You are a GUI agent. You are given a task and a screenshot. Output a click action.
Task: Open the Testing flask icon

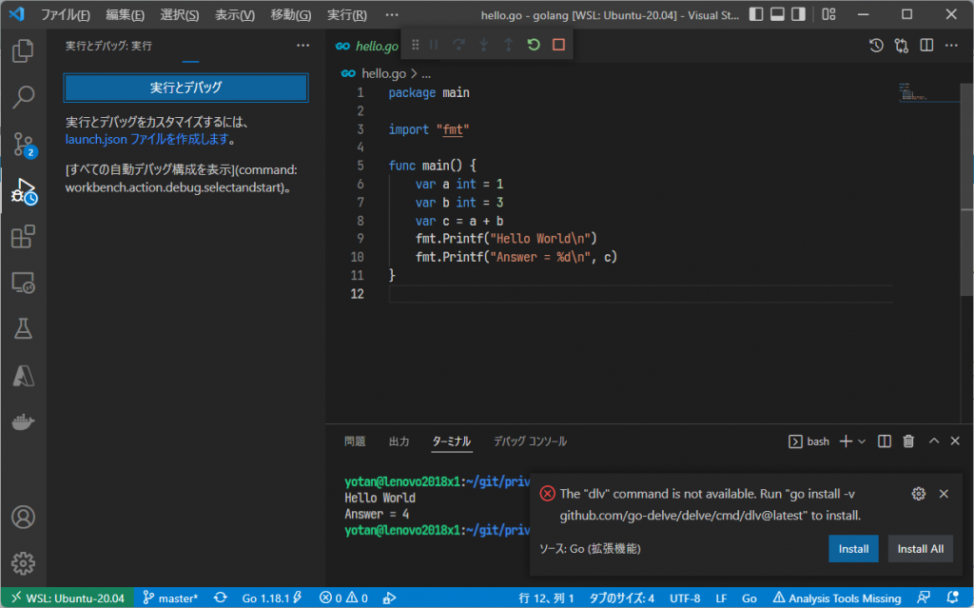(x=23, y=329)
